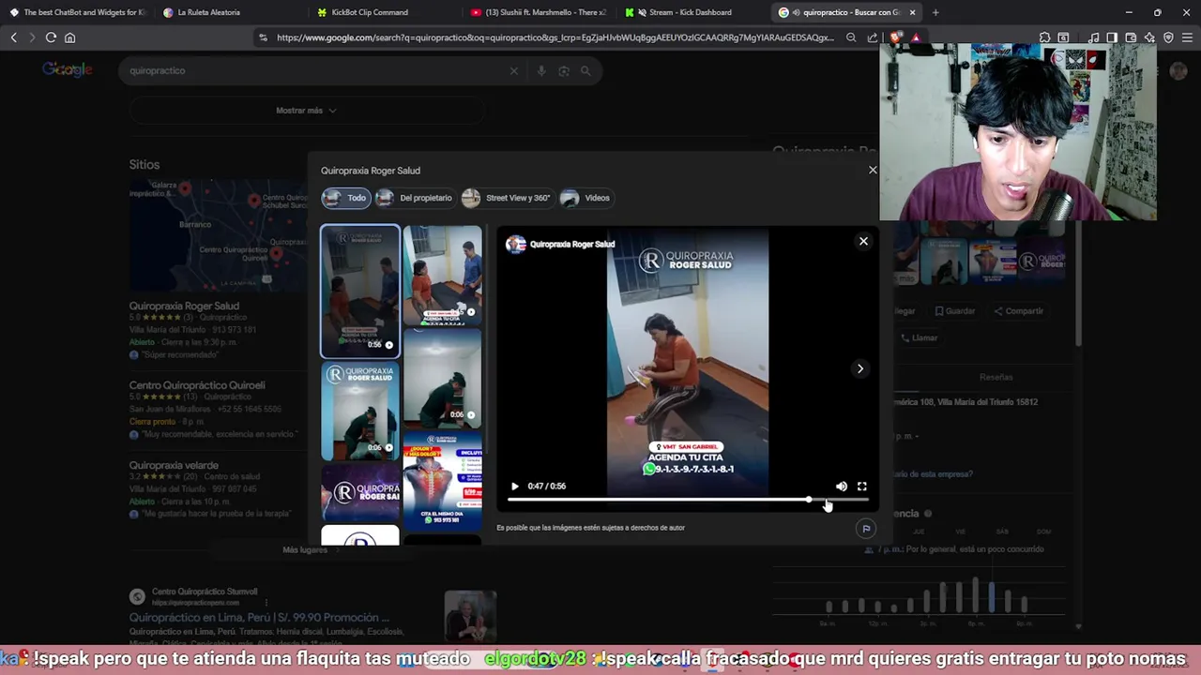
Task: Open the Quiropraxia velarde listing
Action: tap(174, 465)
